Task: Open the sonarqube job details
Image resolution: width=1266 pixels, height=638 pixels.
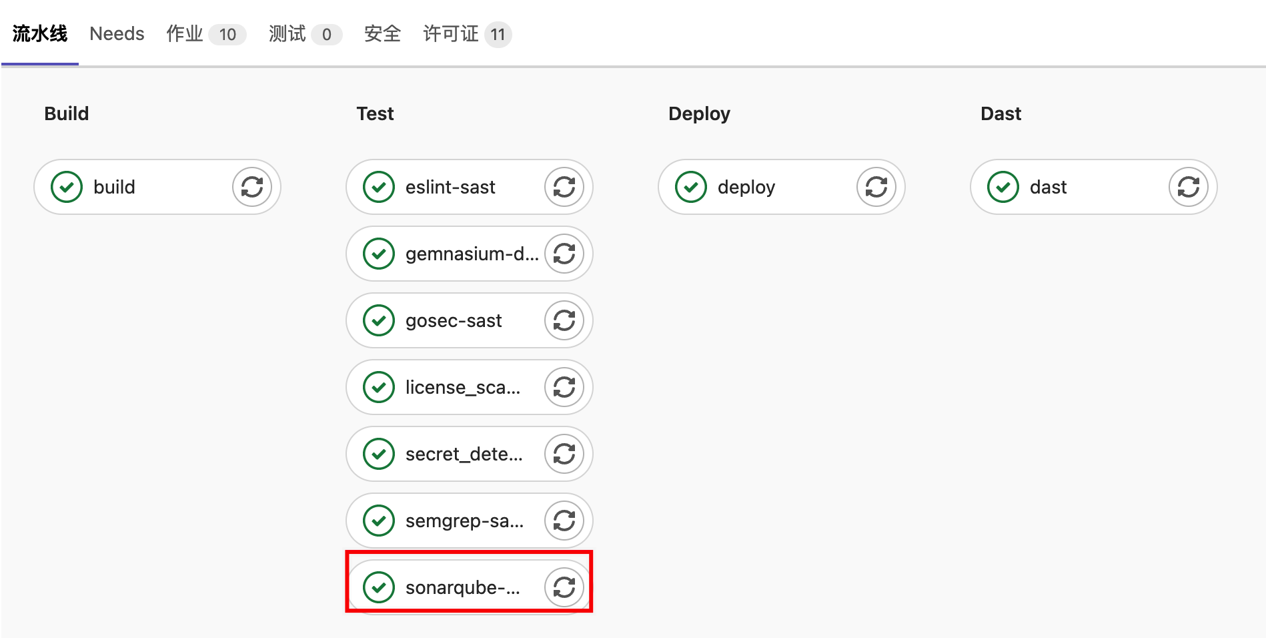Action: (x=462, y=587)
